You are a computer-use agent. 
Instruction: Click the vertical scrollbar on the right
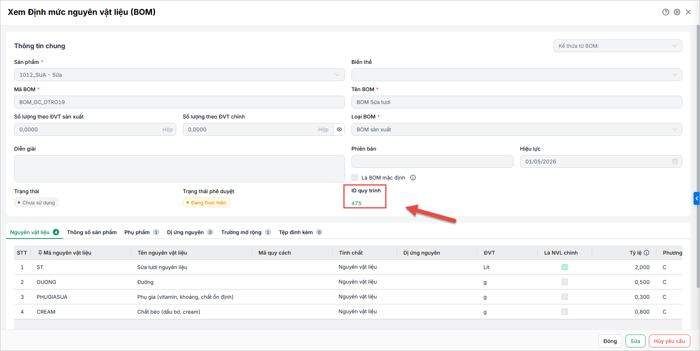pos(698,157)
